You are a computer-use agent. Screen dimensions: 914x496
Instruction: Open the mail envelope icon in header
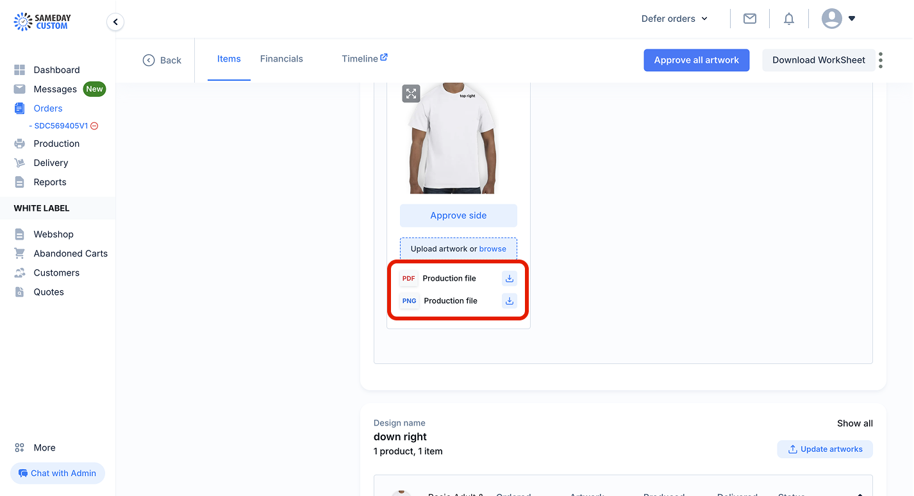pyautogui.click(x=750, y=19)
